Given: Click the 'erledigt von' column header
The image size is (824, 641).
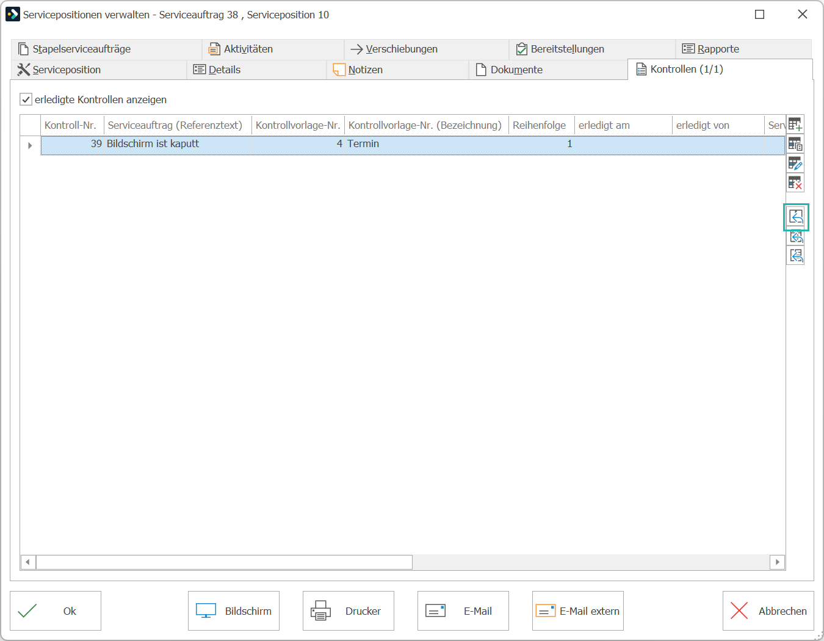Looking at the screenshot, I should click(x=718, y=125).
